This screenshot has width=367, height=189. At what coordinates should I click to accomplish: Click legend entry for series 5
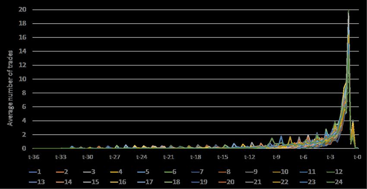coord(143,172)
